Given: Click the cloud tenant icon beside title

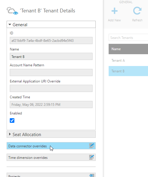Looking at the screenshot, I should pos(12,11).
